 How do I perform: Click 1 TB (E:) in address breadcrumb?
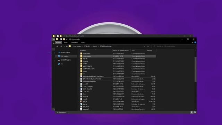87,46
